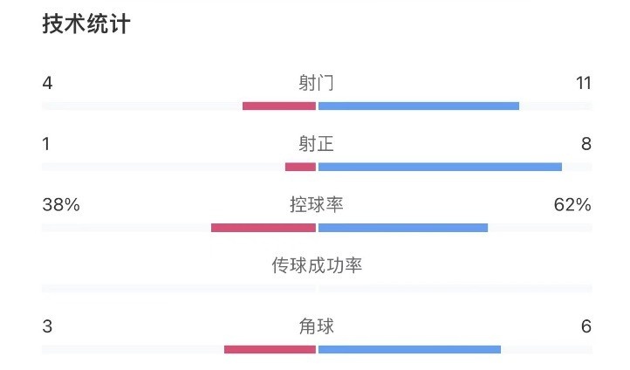The image size is (630, 370).
Task: Click the shots on target value 8
Action: coord(586,144)
